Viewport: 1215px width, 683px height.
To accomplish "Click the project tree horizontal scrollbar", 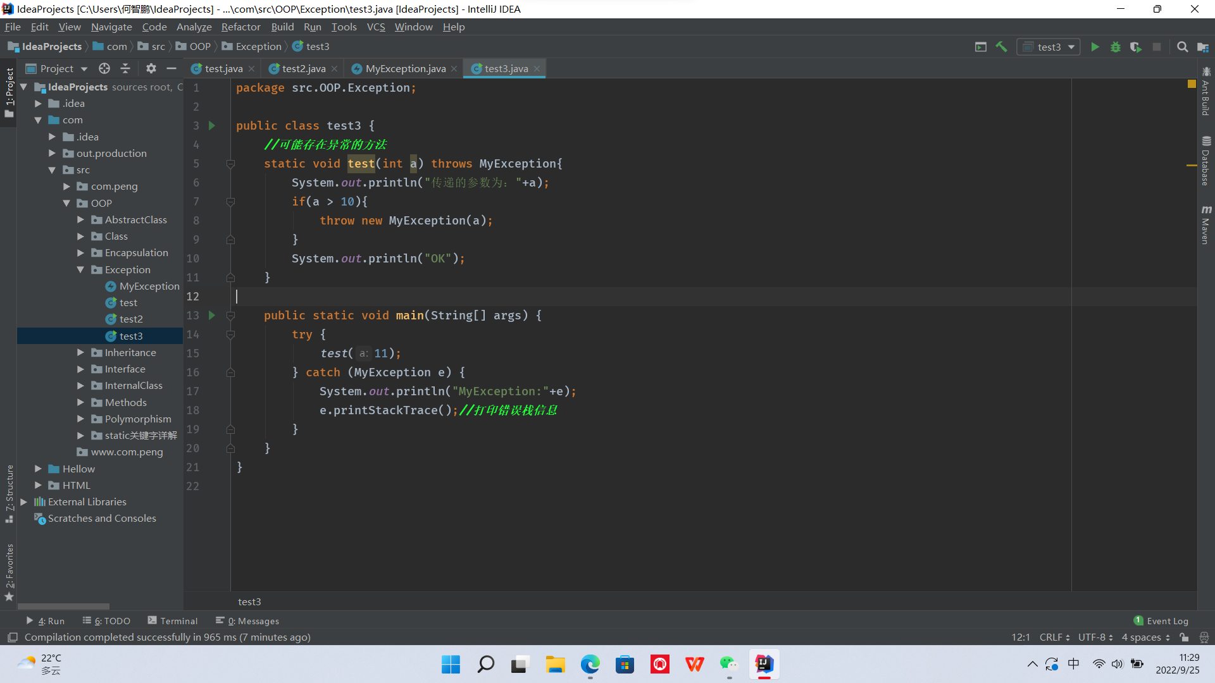I will [x=63, y=606].
